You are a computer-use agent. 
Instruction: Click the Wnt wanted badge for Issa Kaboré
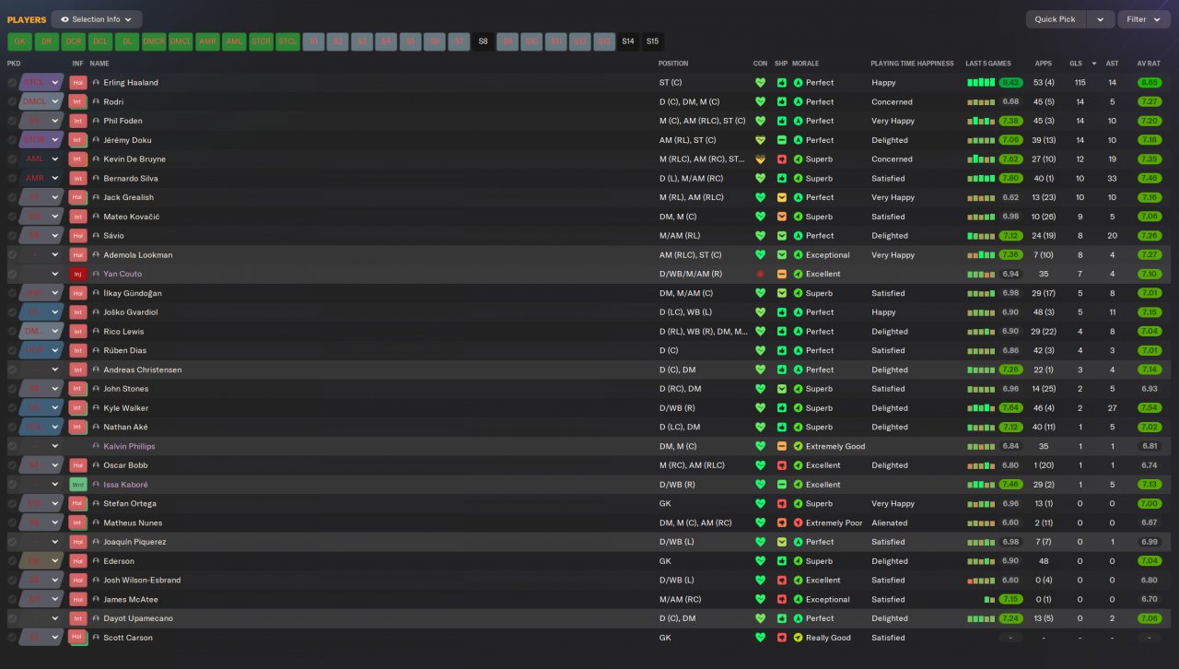pyautogui.click(x=78, y=485)
